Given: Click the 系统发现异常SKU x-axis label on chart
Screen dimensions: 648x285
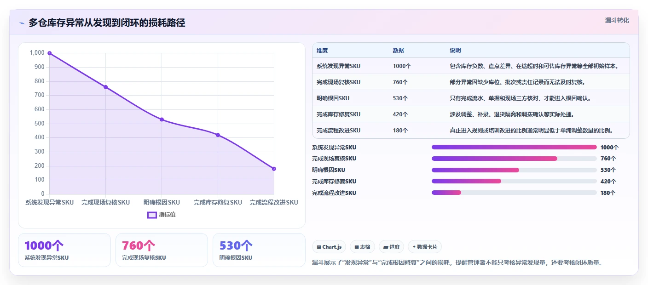Looking at the screenshot, I should pos(49,202).
